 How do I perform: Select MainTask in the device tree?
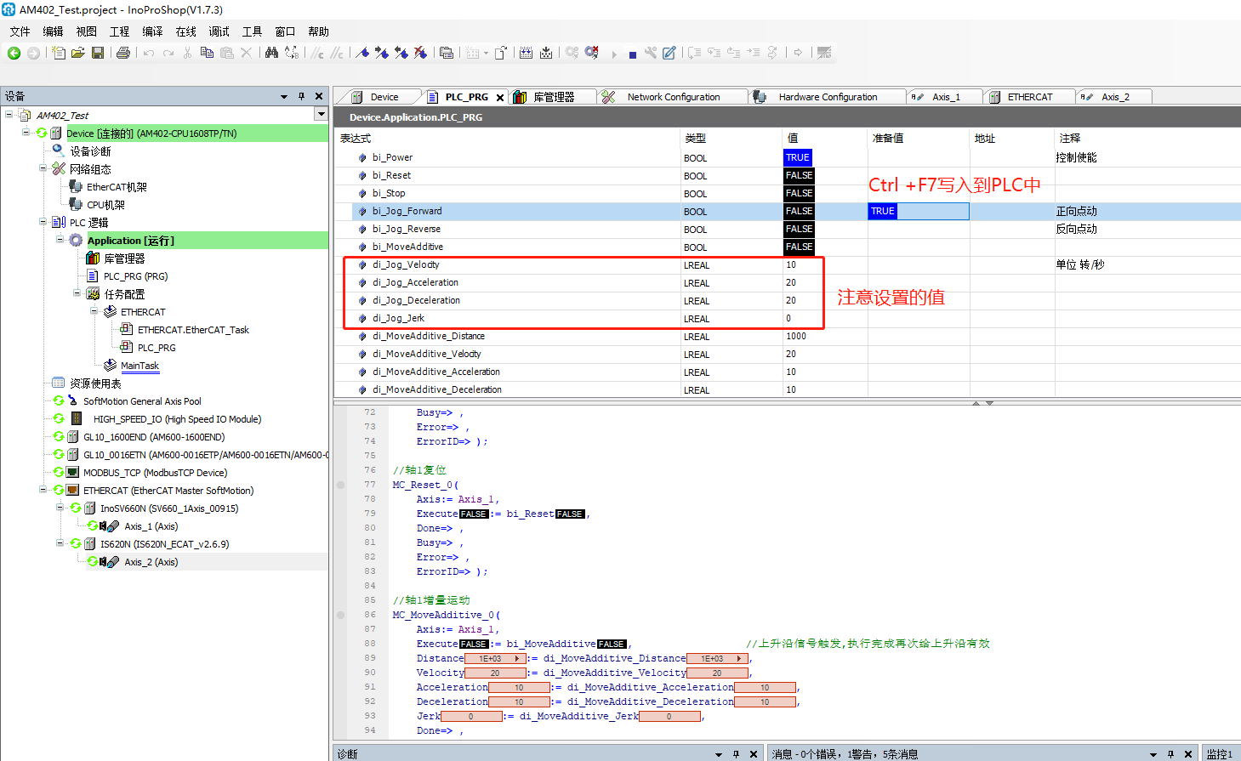click(139, 366)
